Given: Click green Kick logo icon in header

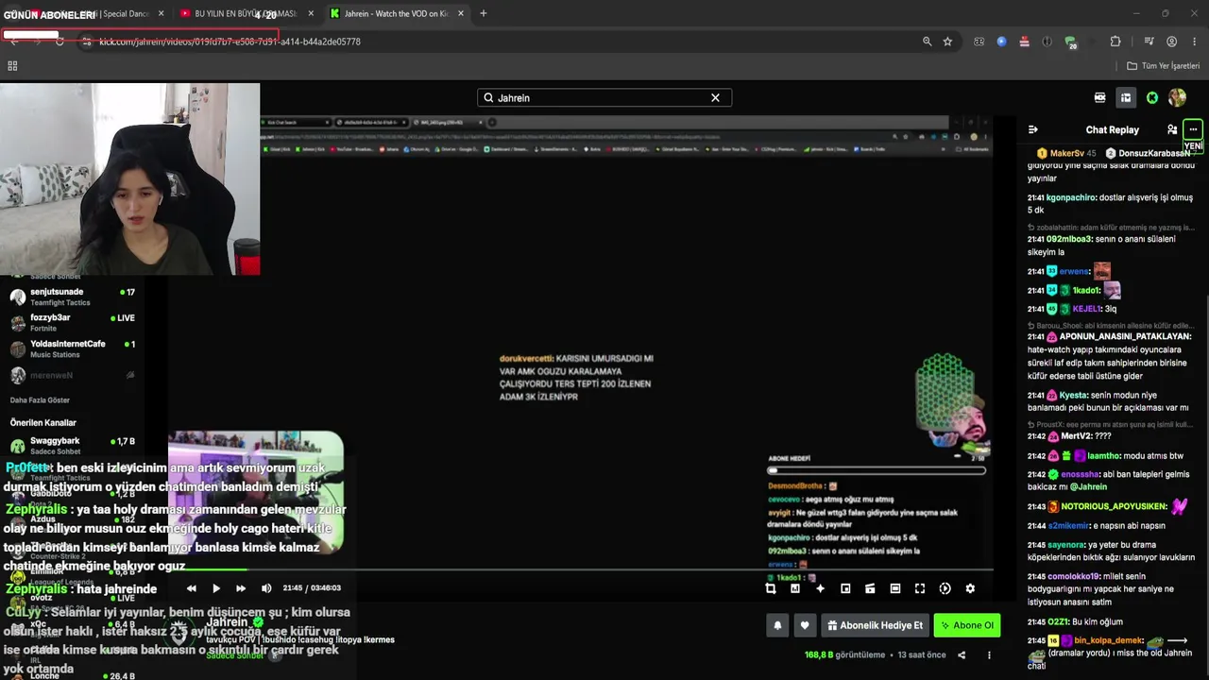Looking at the screenshot, I should 1152,97.
